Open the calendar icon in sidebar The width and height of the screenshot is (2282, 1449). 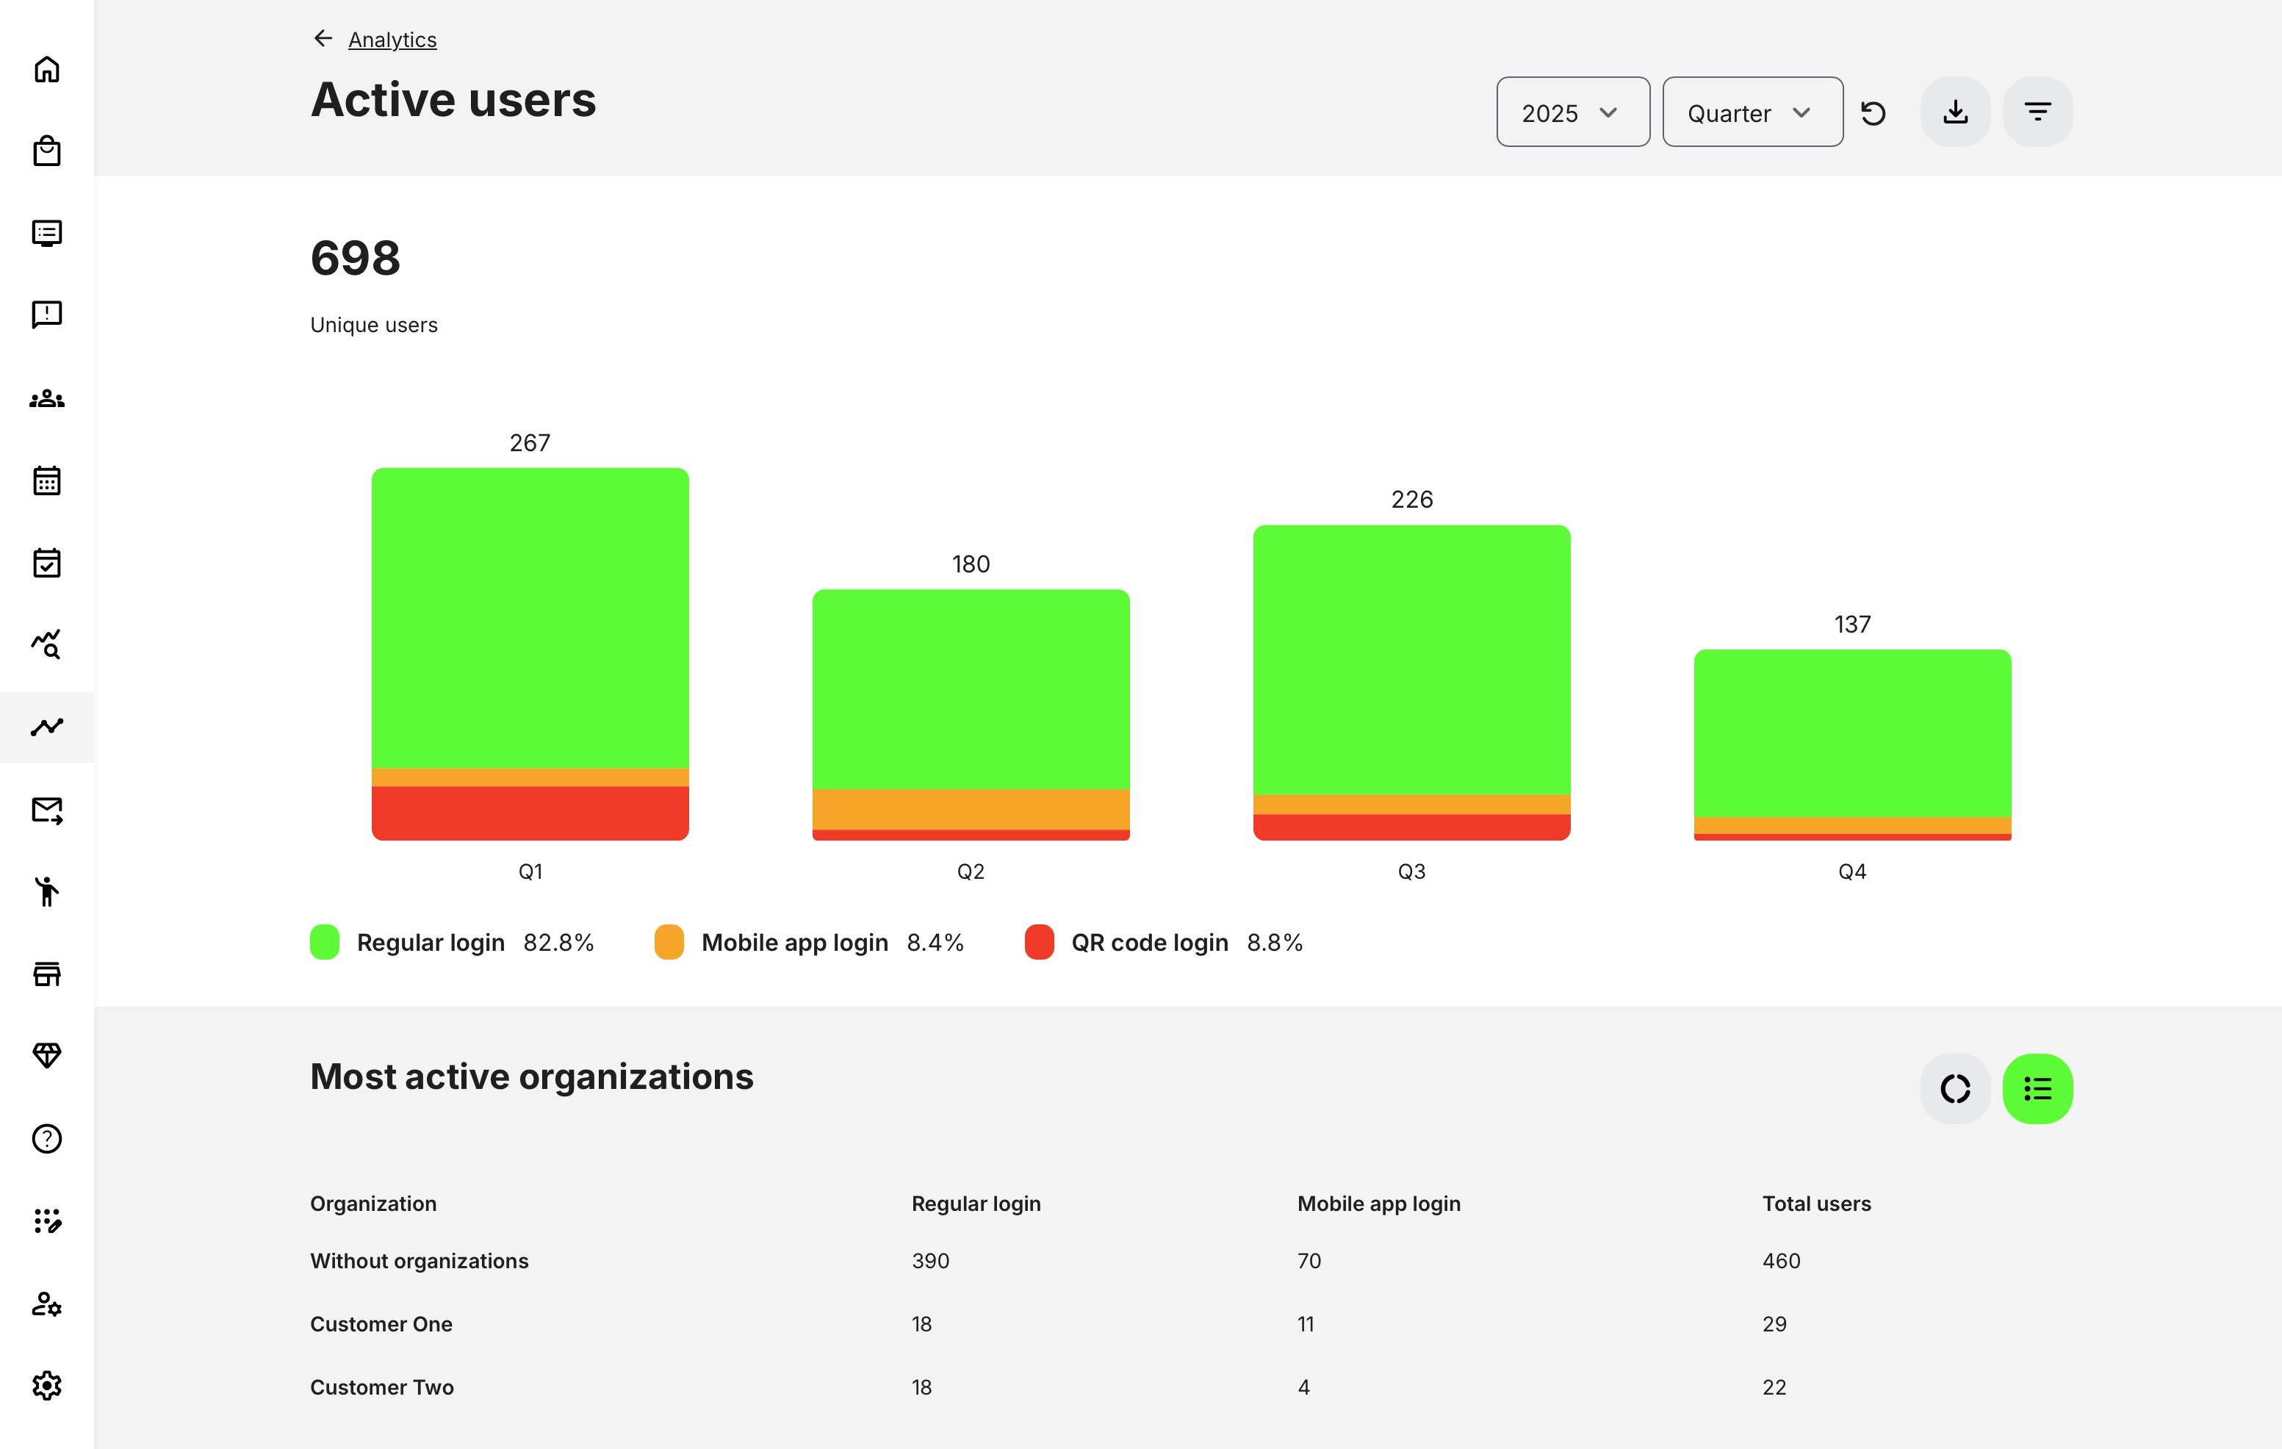click(x=46, y=481)
